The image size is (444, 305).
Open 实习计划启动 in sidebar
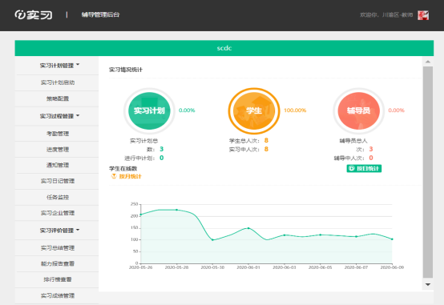57,82
